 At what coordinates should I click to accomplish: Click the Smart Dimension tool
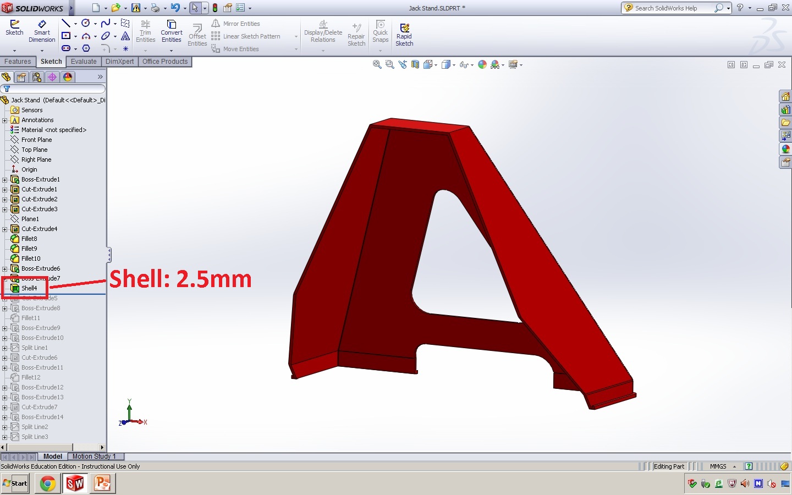pos(42,32)
